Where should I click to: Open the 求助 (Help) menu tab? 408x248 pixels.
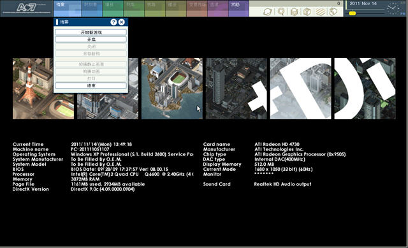pyautogui.click(x=238, y=8)
